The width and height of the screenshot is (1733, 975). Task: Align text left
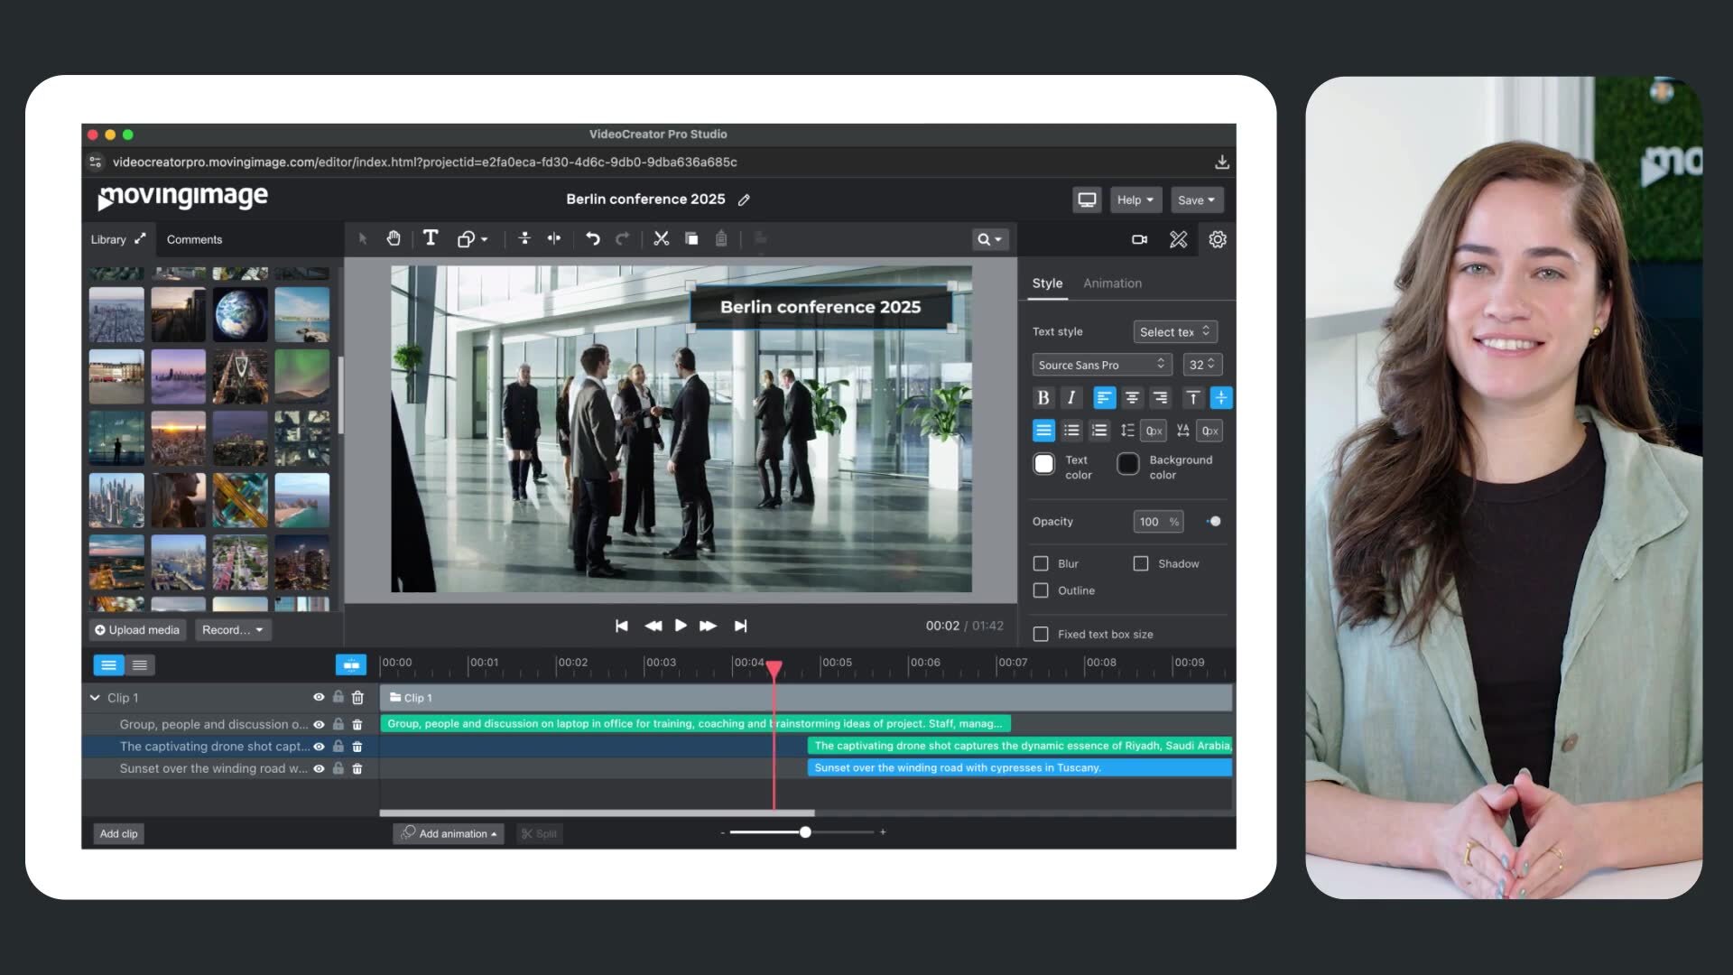1104,397
